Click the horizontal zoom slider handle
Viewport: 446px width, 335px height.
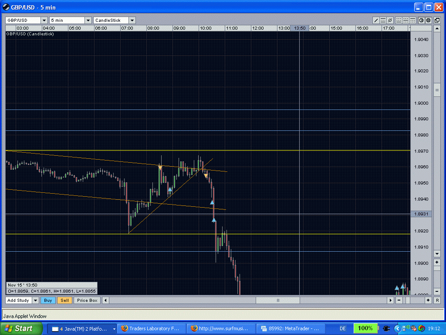(x=408, y=300)
